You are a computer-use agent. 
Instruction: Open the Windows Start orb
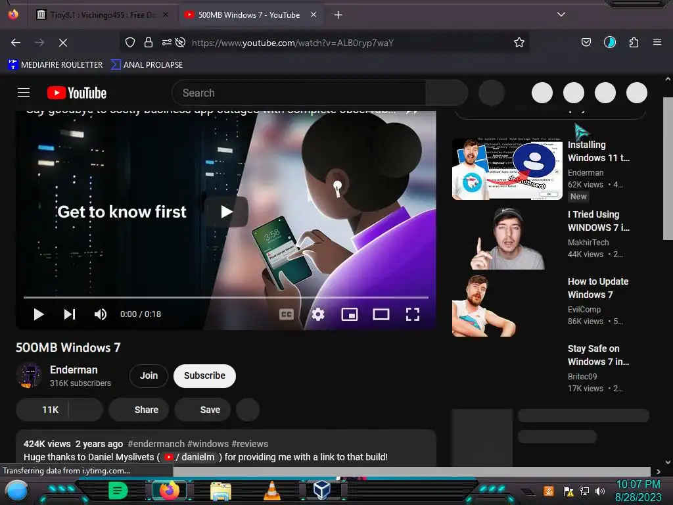(17, 491)
